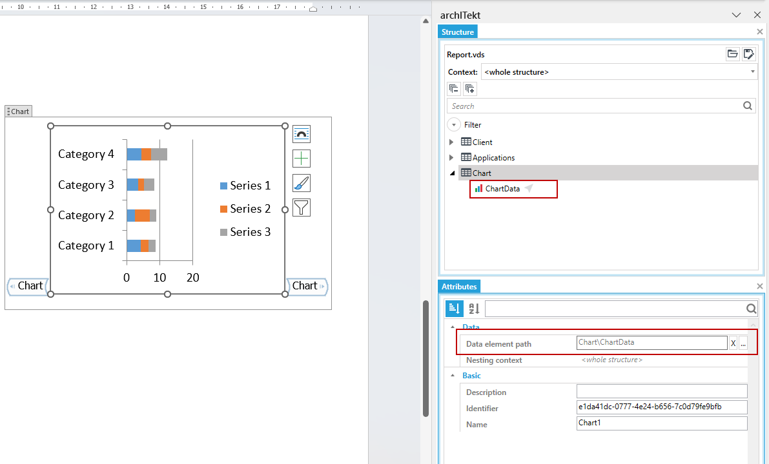Switch to the Structure tab
Image resolution: width=769 pixels, height=464 pixels.
tap(458, 32)
